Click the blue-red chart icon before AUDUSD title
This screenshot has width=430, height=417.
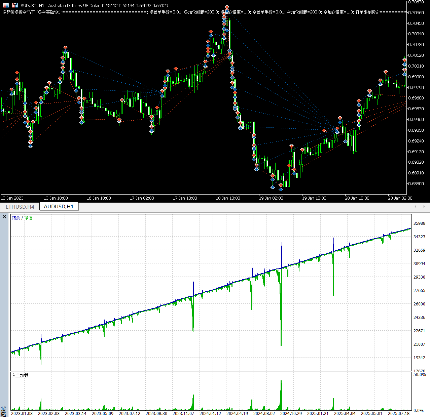15,5
